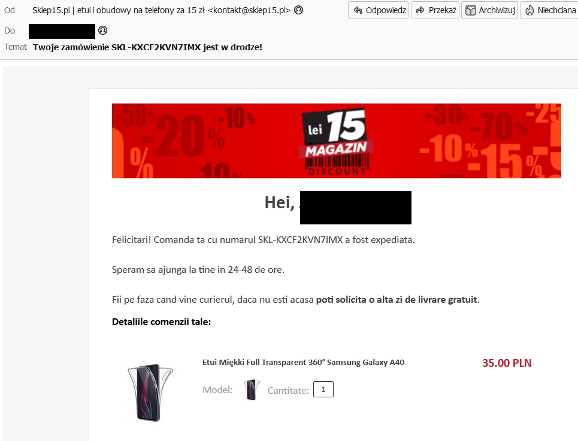
Task: Open recipient contact icon in Do field
Action: click(103, 30)
